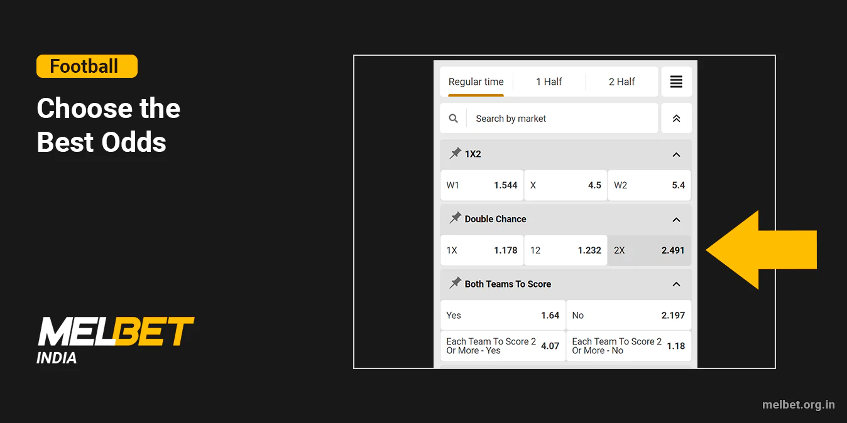Select 12 odds at 1.232
Viewport: 847px width, 423px height.
pyautogui.click(x=565, y=250)
